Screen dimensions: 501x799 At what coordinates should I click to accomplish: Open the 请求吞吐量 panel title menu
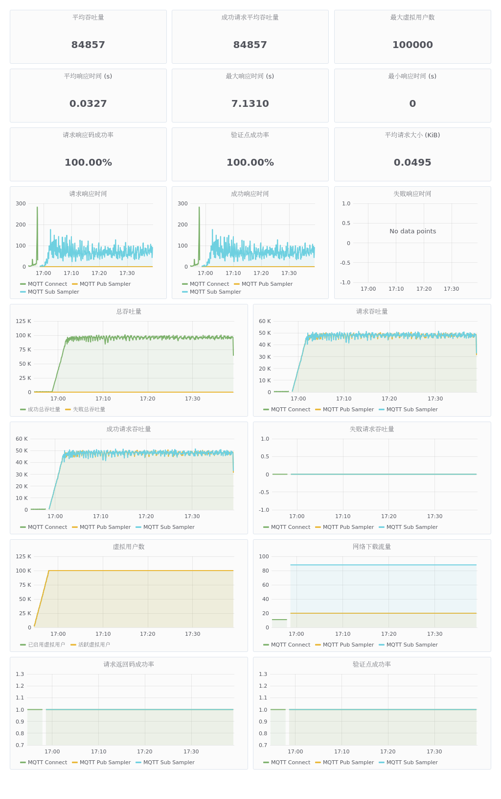point(372,311)
